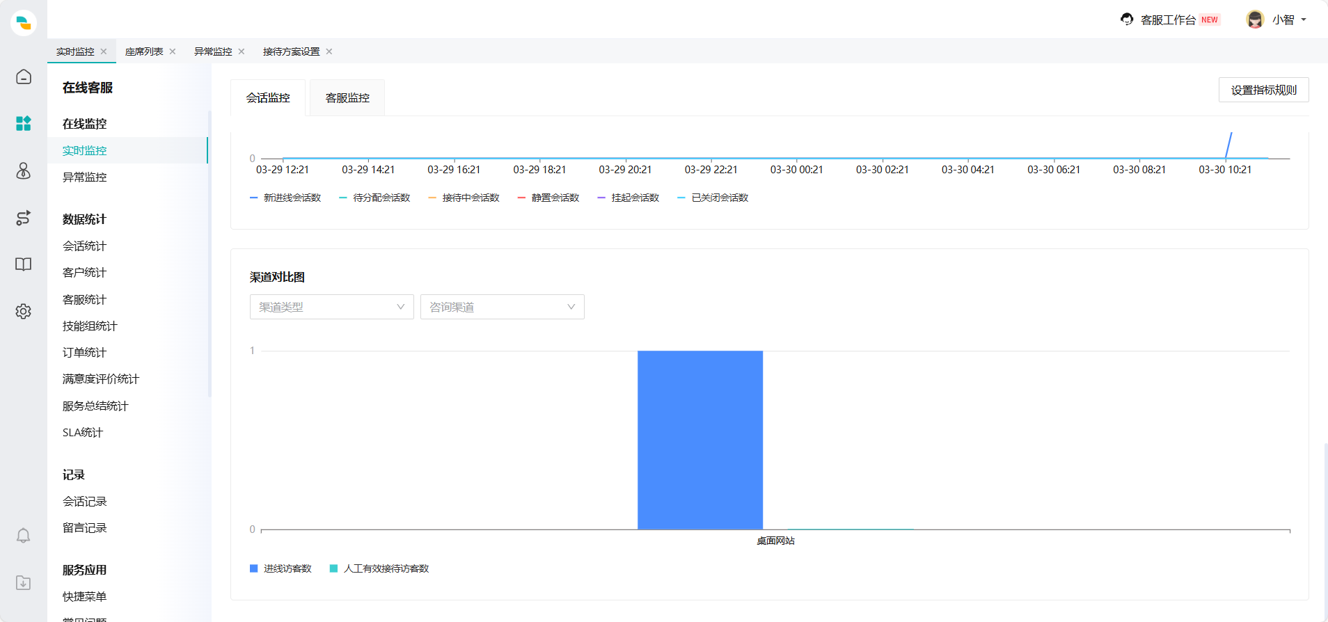
Task: Expand the 渠道类型 dropdown
Action: click(x=331, y=307)
